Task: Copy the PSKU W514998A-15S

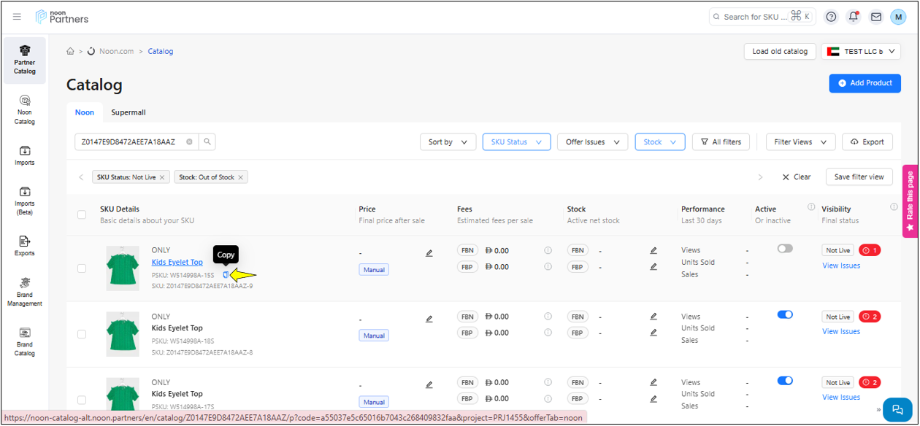Action: pos(226,275)
